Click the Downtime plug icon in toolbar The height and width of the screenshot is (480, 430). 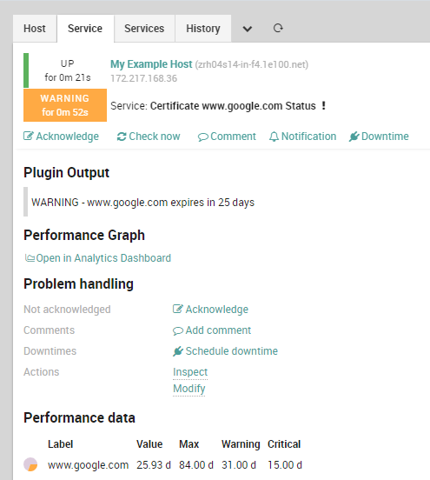pyautogui.click(x=354, y=137)
